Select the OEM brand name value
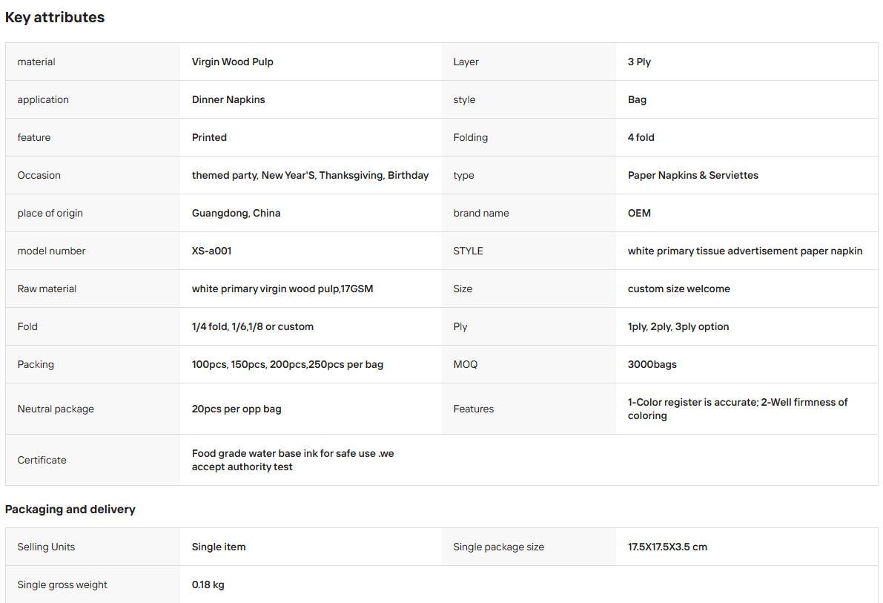 click(639, 213)
